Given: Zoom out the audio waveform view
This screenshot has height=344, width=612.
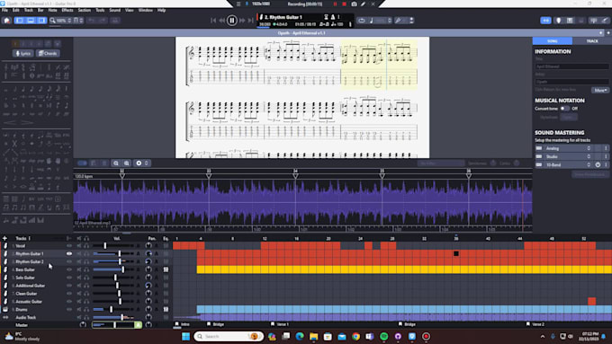Looking at the screenshot, I should (x=116, y=163).
